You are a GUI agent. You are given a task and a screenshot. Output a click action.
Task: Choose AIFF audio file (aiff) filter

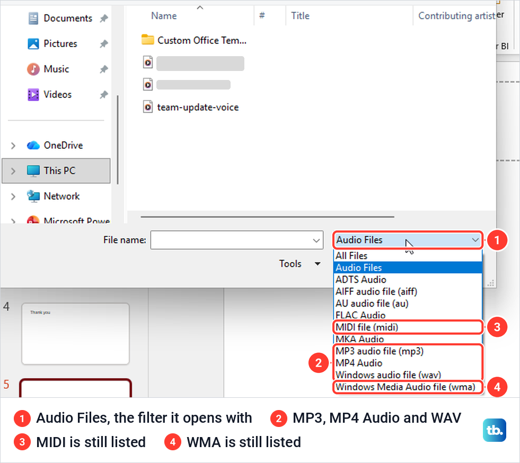coord(408,292)
